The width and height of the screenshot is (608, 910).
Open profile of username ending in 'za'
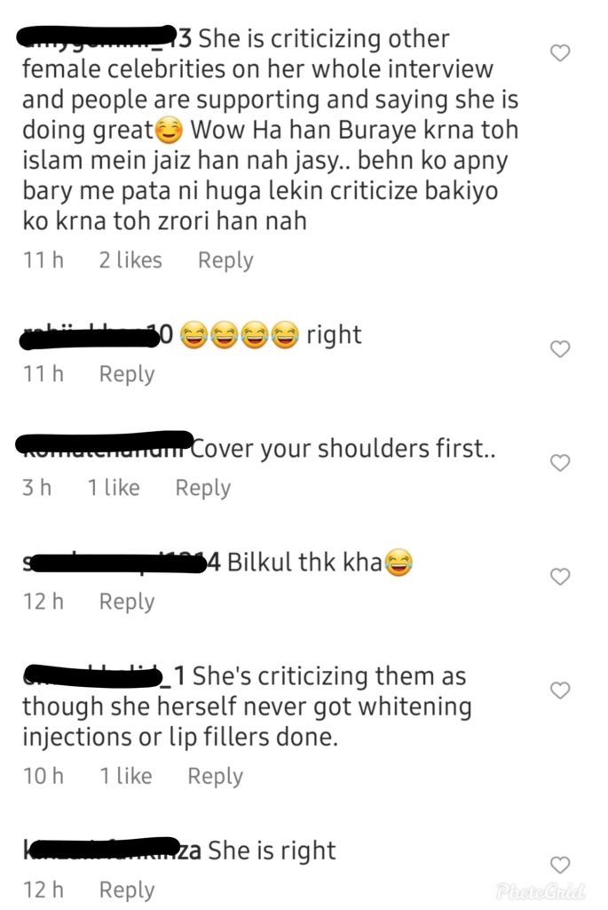click(x=113, y=850)
